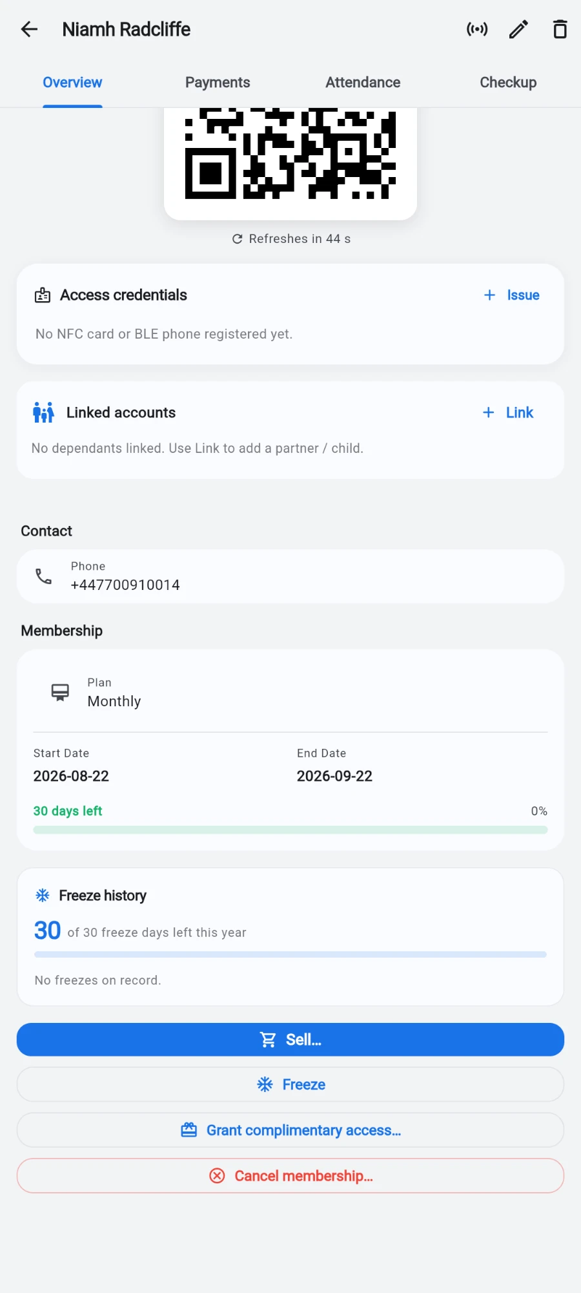Open the Sell dialog
Viewport: 581px width, 1293px height.
coord(290,1040)
